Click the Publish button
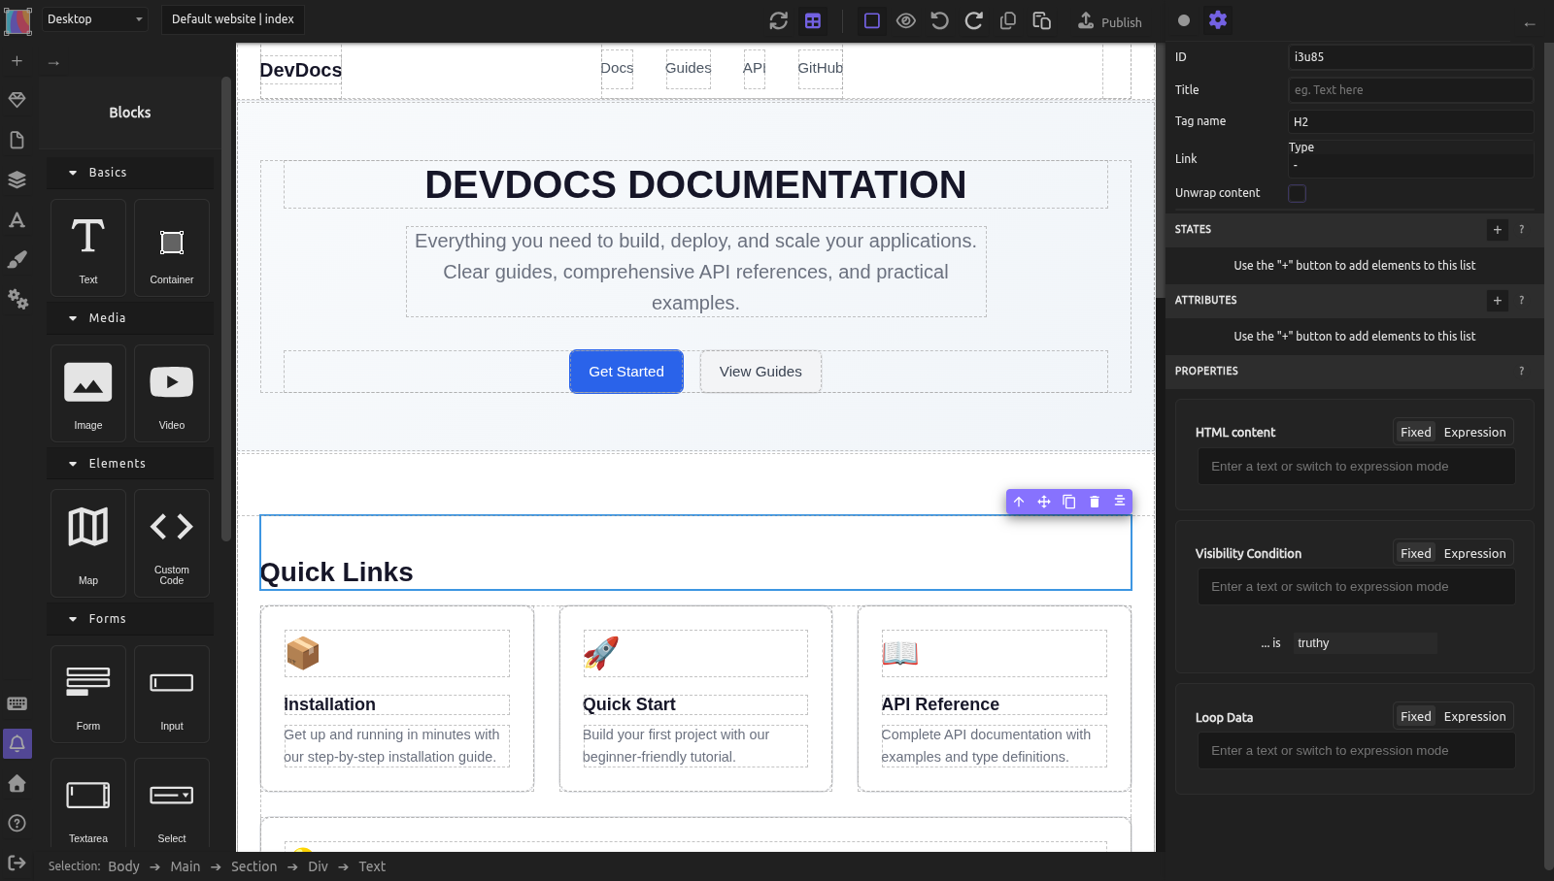Viewport: 1554px width, 881px height. click(1110, 21)
